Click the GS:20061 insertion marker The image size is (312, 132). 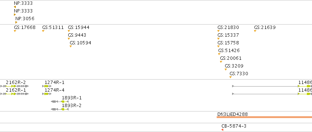[x=221, y=62]
